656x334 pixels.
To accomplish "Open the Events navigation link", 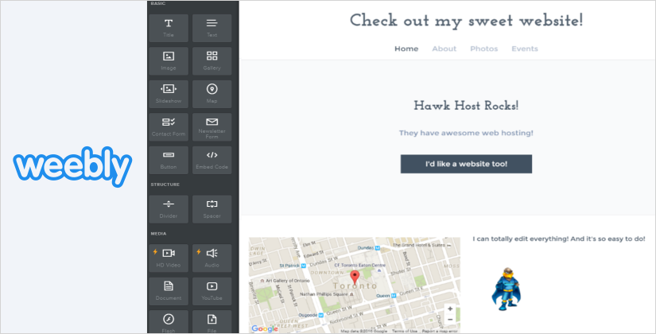I will 525,49.
